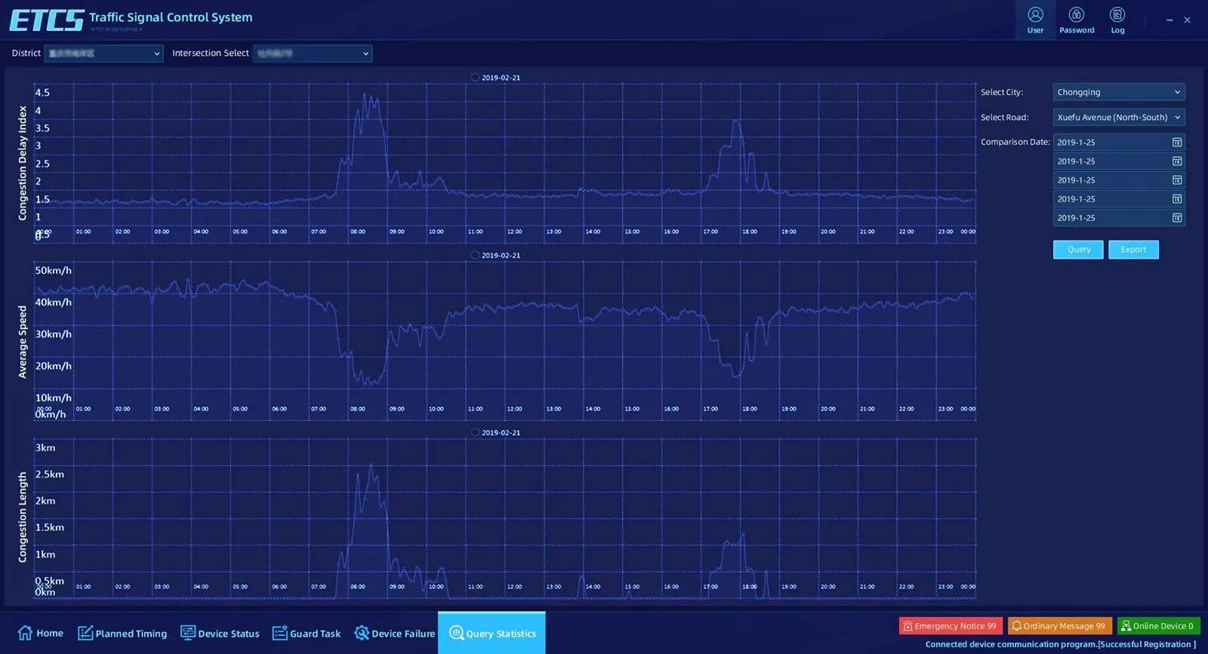Open calendar for fourth comparison date
Screen dimensions: 1208x654
1176,198
